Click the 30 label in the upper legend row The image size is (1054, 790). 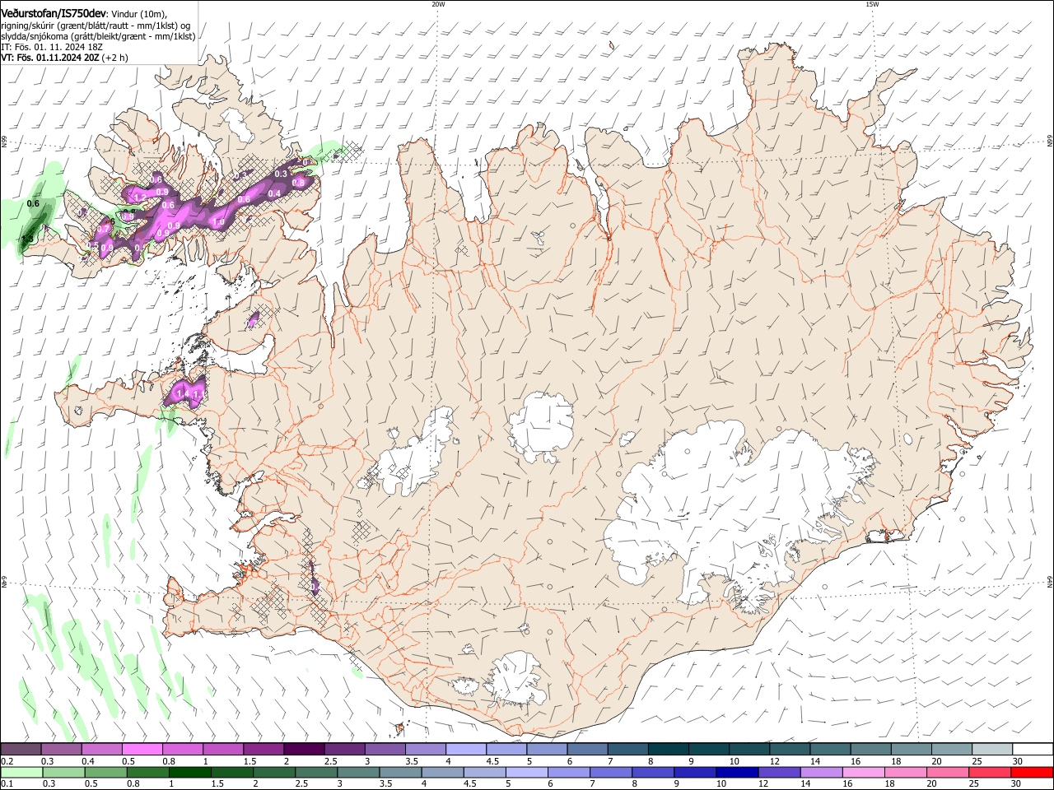pos(1018,761)
